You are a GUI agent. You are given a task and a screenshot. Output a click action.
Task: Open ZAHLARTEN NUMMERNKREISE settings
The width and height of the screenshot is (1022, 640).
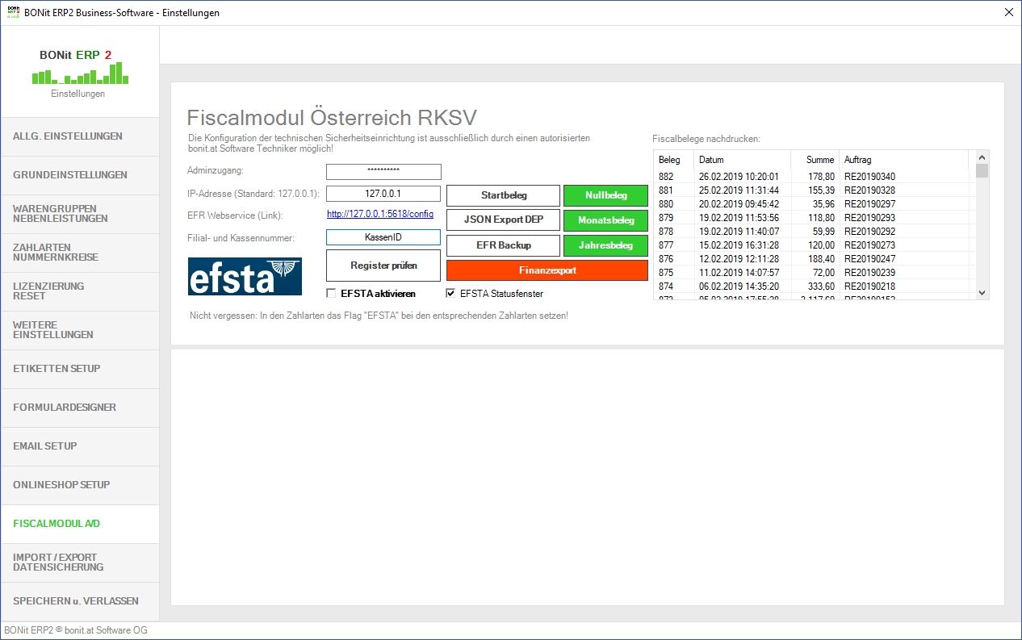(80, 253)
